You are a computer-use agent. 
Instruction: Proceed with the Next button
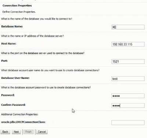point(16,132)
